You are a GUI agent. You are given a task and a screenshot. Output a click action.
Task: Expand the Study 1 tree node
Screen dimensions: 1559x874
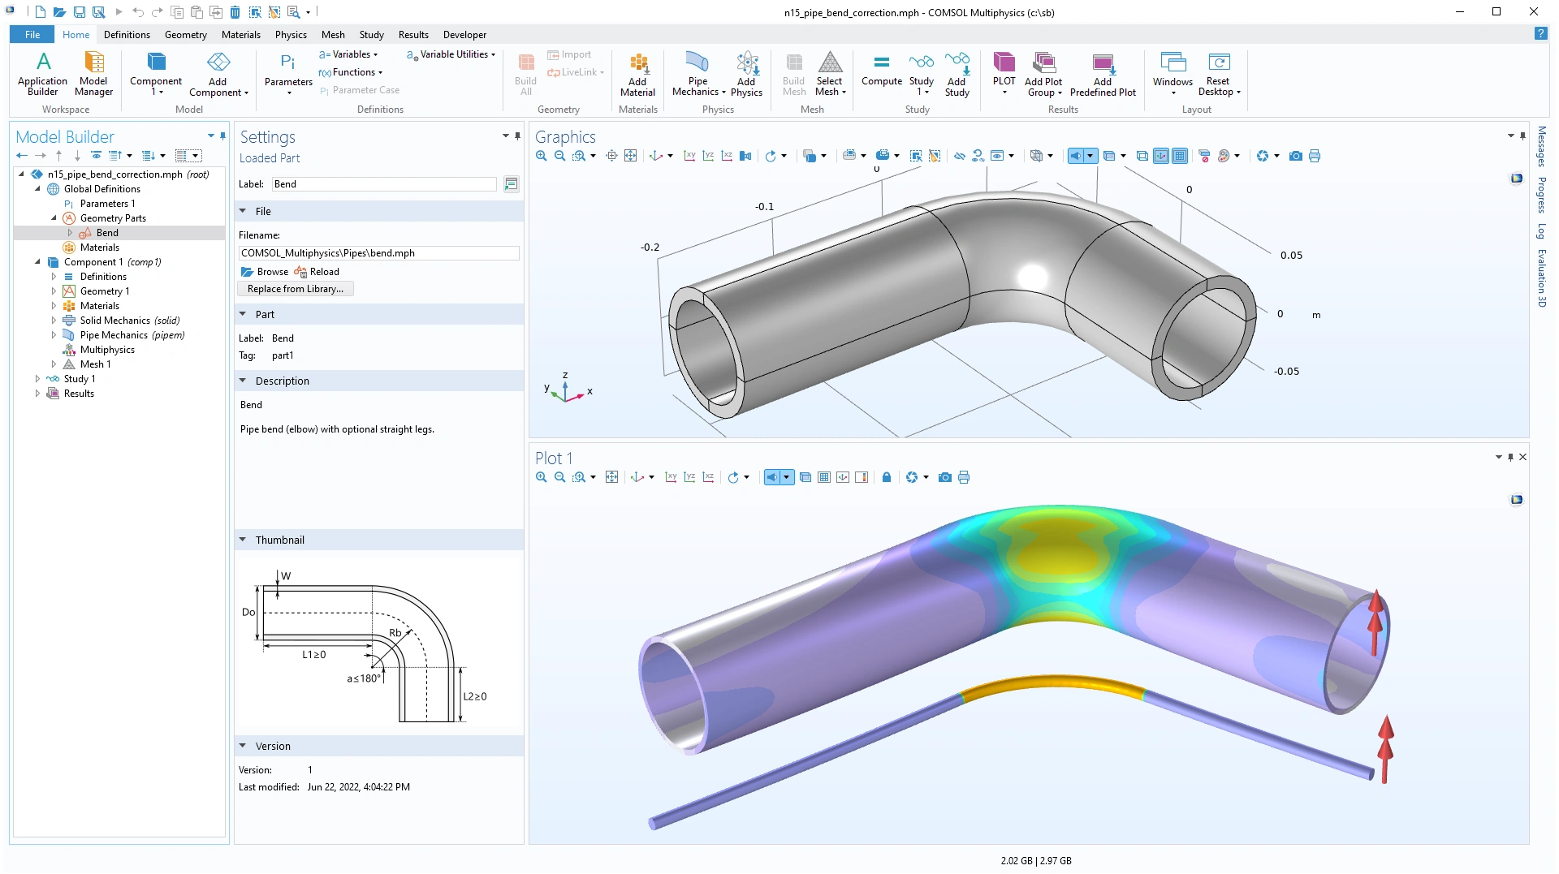point(37,379)
